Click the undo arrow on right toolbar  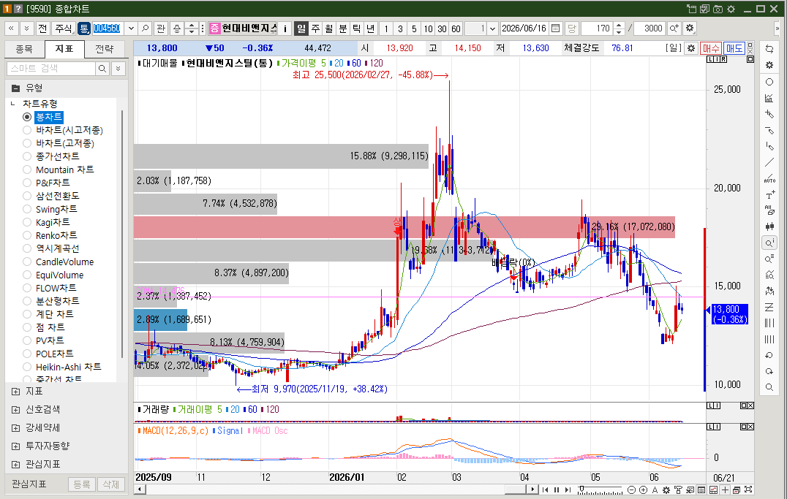(769, 355)
